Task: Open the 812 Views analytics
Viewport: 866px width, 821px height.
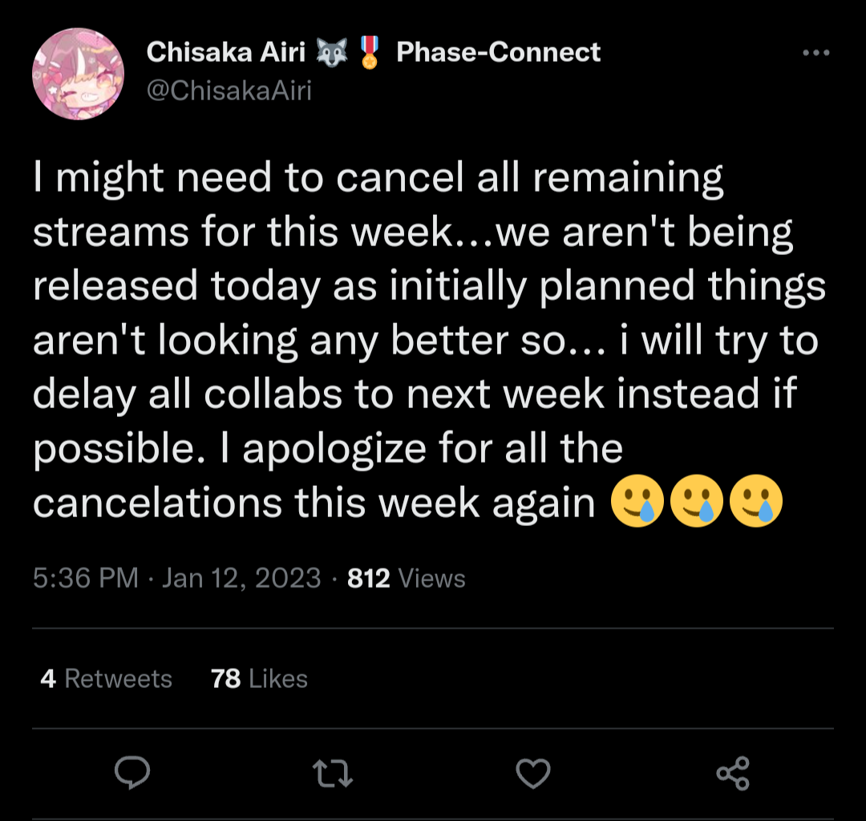Action: 407,579
